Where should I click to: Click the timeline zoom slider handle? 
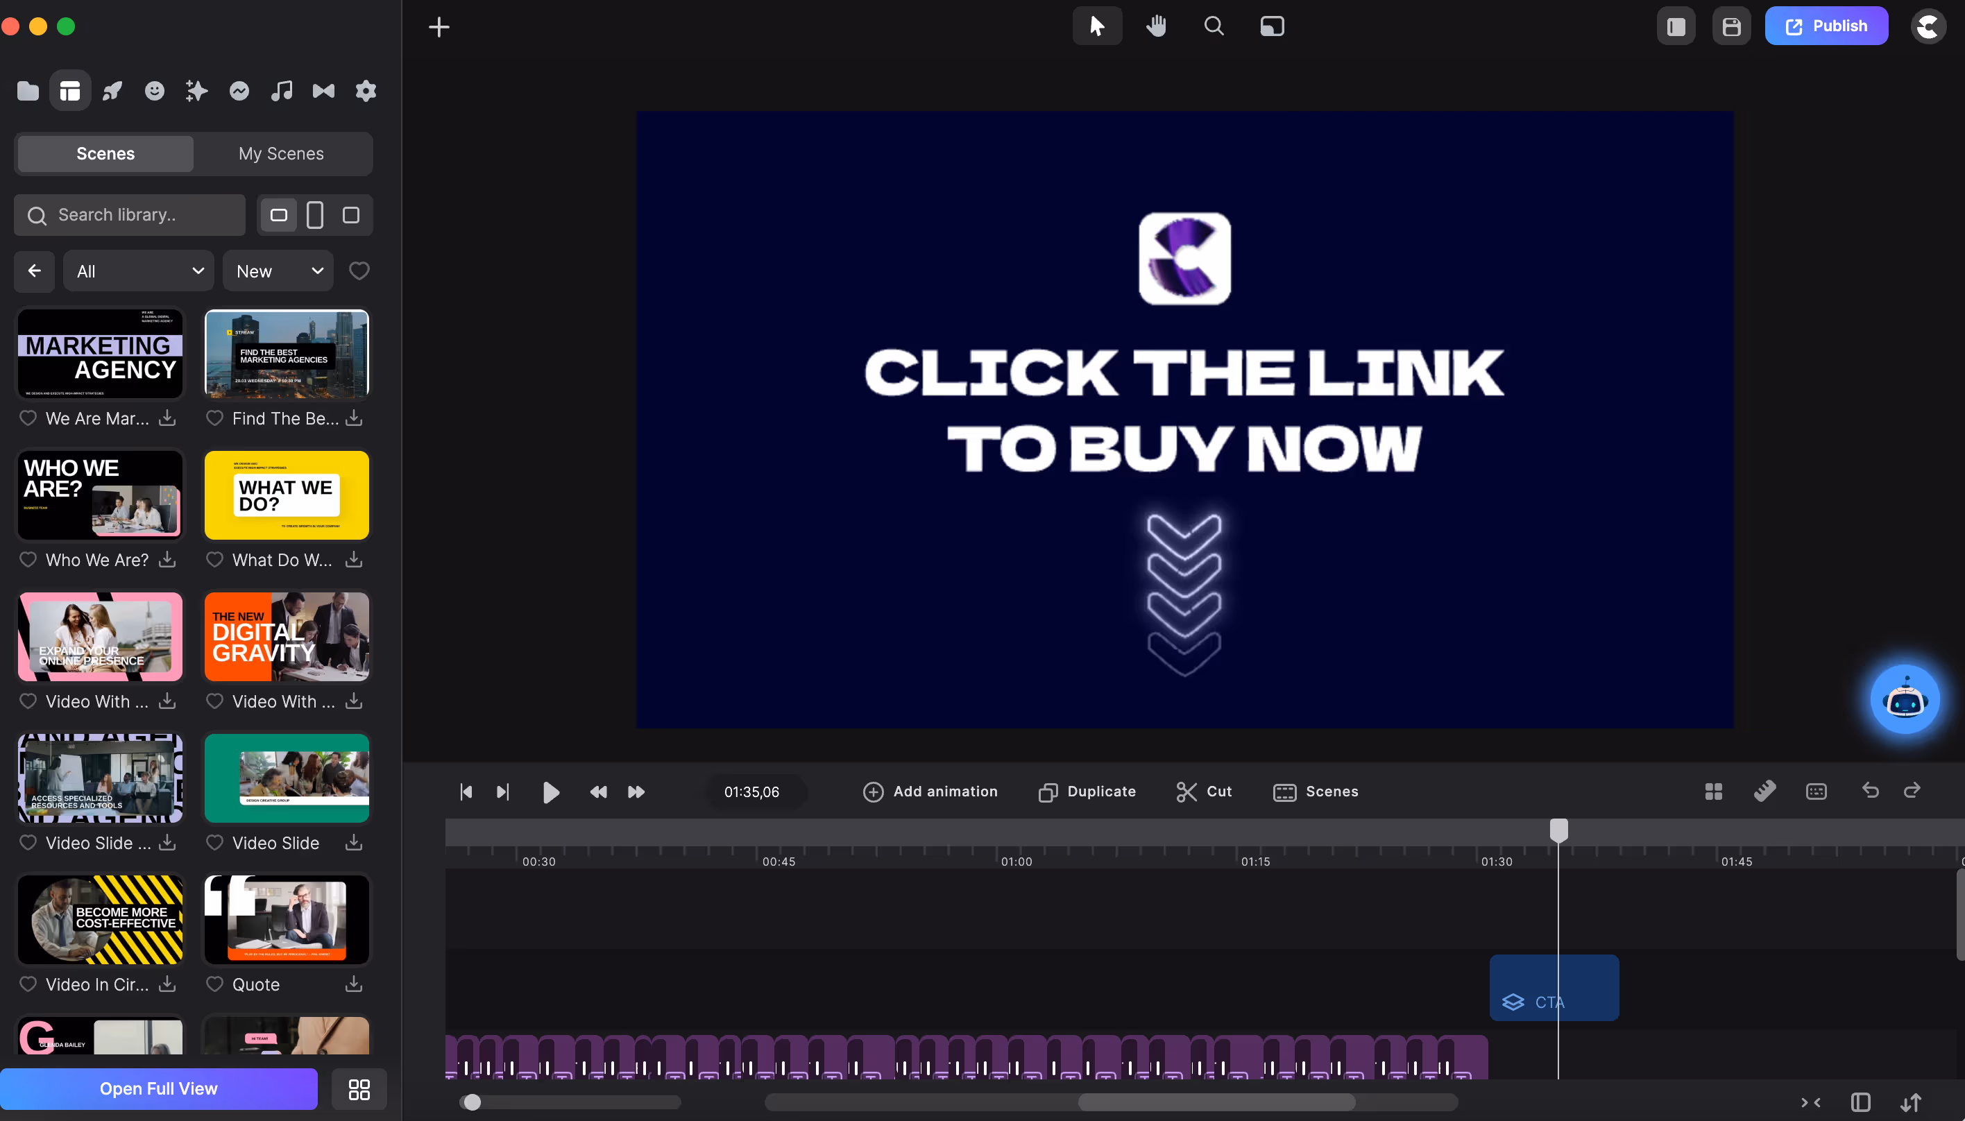[x=473, y=1102]
